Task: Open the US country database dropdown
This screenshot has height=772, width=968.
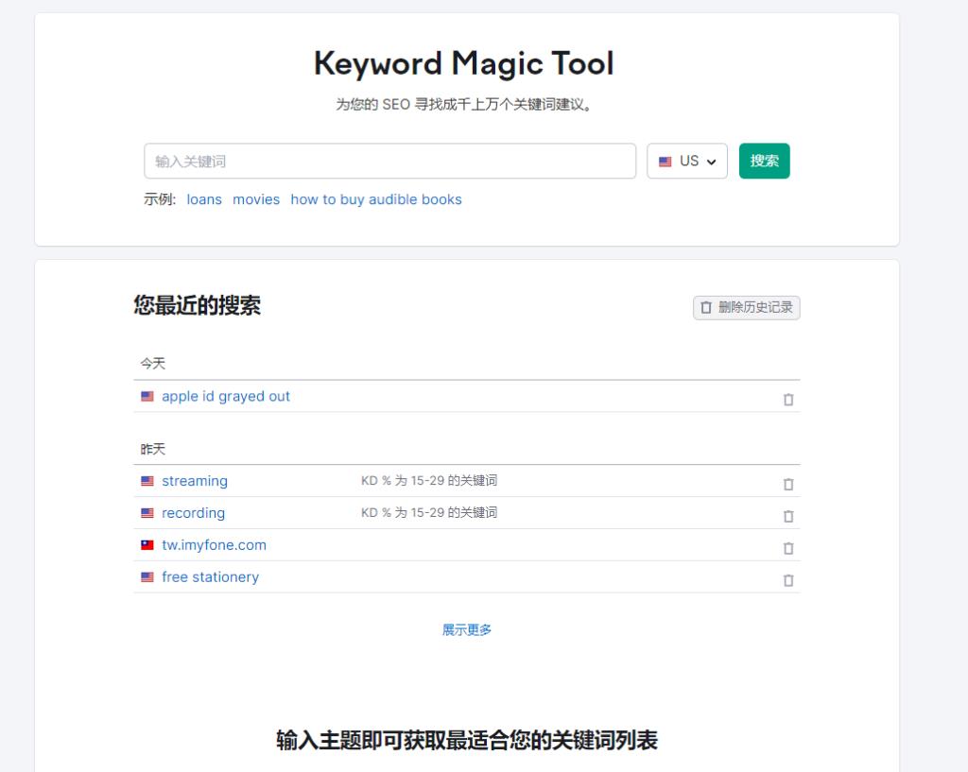Action: [x=687, y=161]
